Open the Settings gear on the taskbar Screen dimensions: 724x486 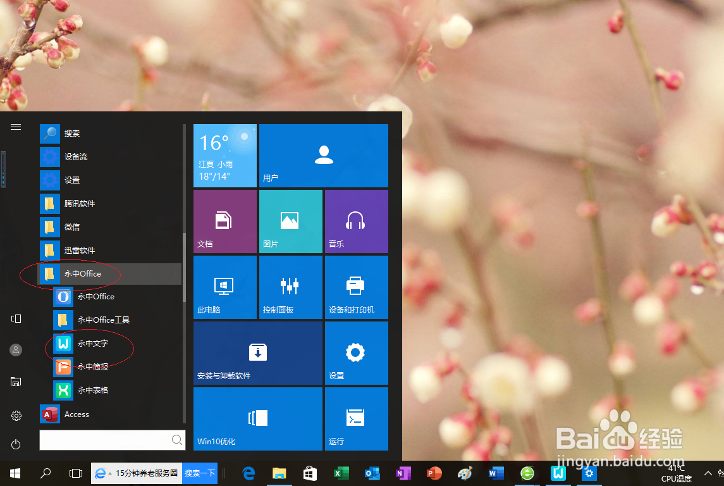click(x=589, y=473)
